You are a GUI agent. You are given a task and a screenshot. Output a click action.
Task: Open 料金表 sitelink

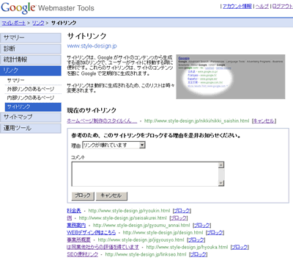74,211
